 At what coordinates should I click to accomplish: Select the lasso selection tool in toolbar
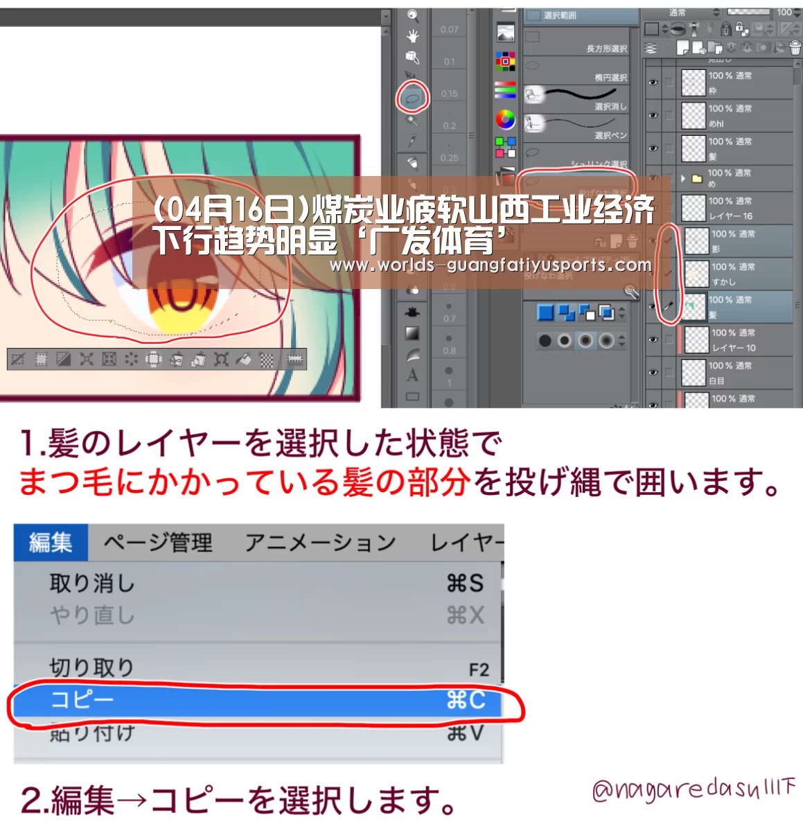pos(412,98)
